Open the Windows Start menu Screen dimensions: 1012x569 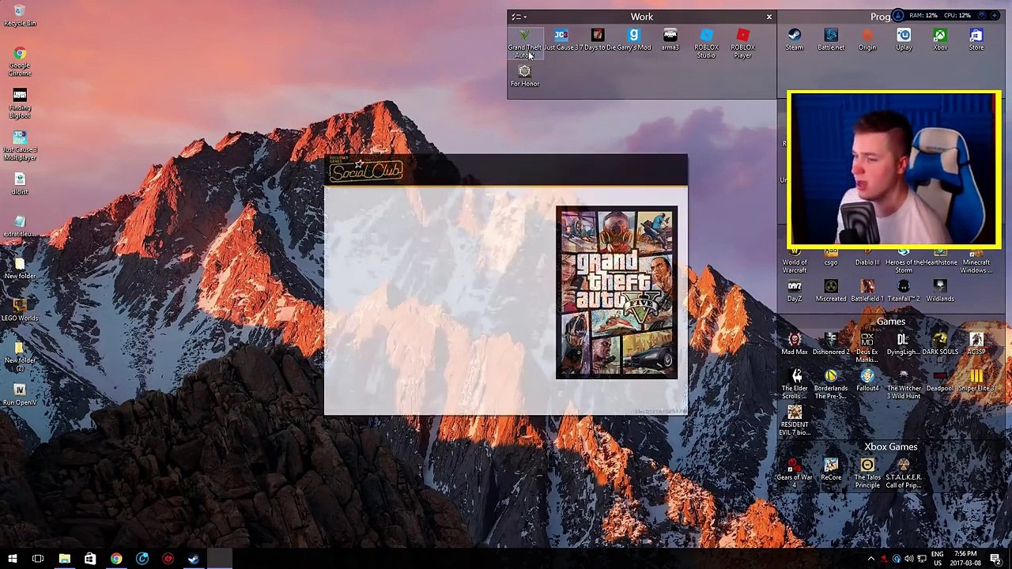click(13, 560)
